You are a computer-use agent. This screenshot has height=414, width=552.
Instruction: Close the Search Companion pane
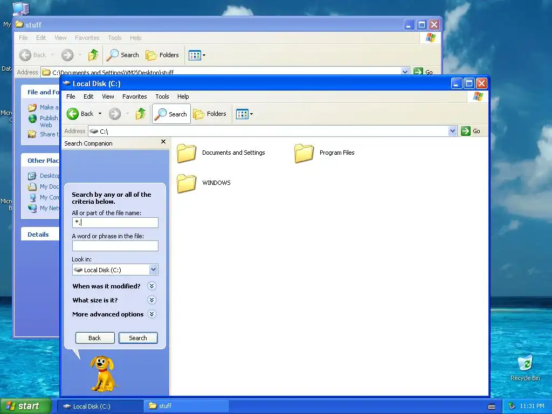click(x=163, y=142)
